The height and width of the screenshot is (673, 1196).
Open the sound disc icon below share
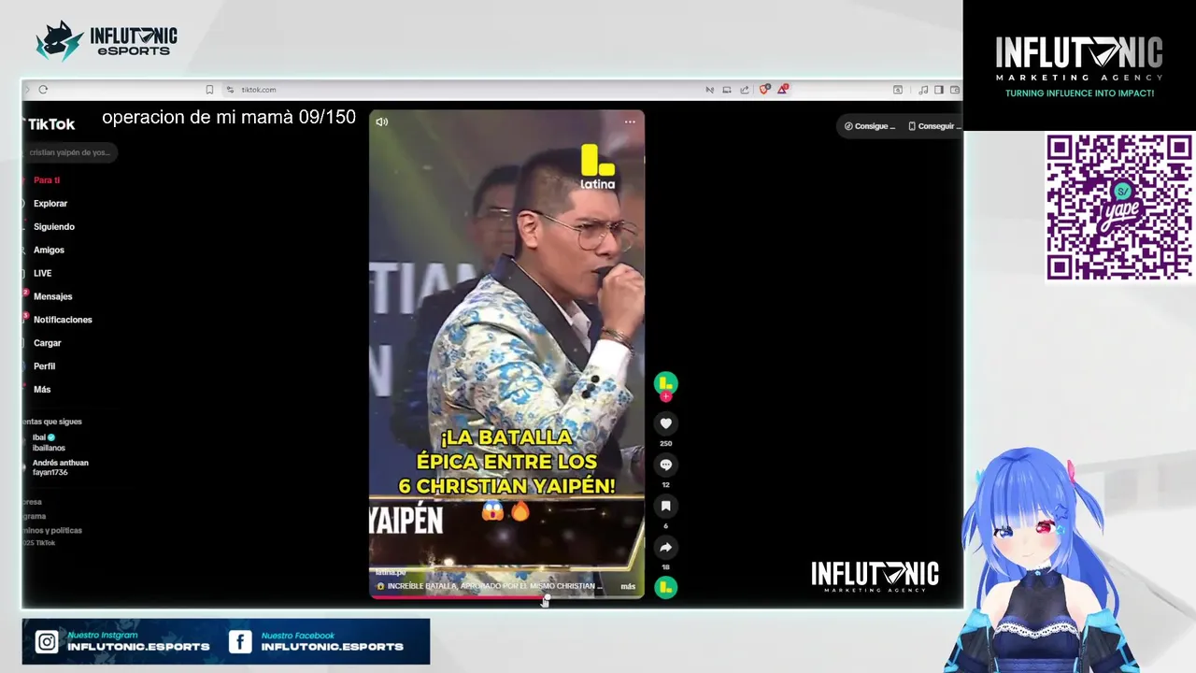[x=665, y=587]
